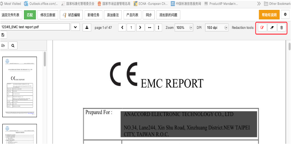Click the 'EMC REPORT' heading text
The height and width of the screenshot is (151, 291).
[x=172, y=83]
